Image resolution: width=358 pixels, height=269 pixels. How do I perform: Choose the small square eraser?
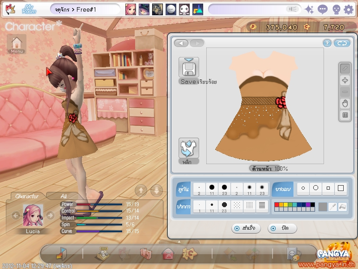pos(328,189)
